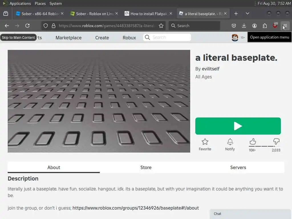The width and height of the screenshot is (292, 219).
Task: Open a new tab with plus button
Action: click(236, 14)
